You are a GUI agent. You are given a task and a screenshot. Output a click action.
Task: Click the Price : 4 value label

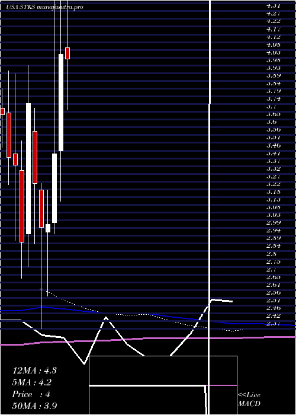click(x=31, y=394)
